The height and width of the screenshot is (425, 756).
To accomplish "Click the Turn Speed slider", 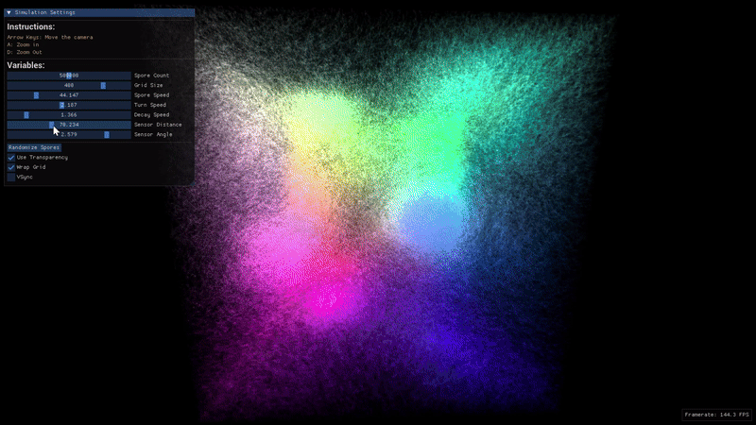I will pos(69,105).
